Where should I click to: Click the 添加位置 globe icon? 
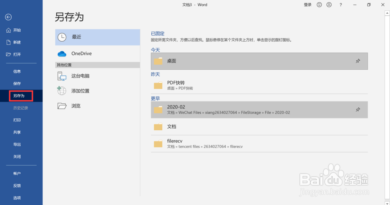click(x=62, y=91)
